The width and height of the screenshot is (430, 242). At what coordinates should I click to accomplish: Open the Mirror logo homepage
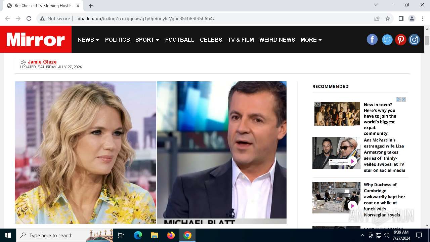[36, 39]
